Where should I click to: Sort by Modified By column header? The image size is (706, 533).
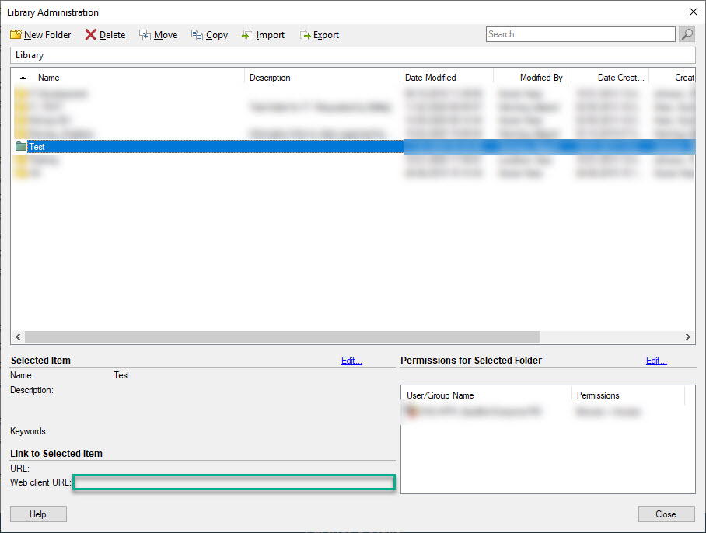pyautogui.click(x=540, y=78)
